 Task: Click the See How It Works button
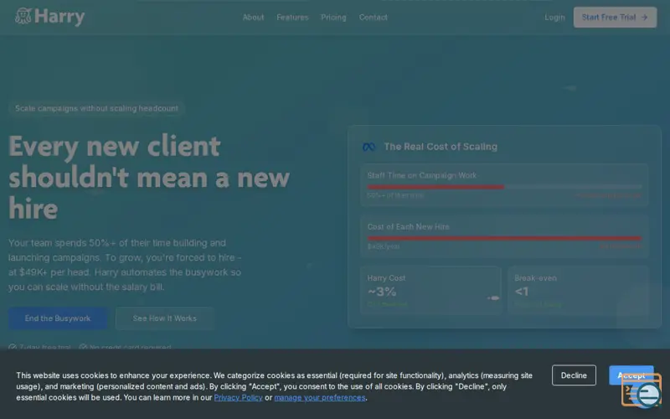tap(164, 318)
